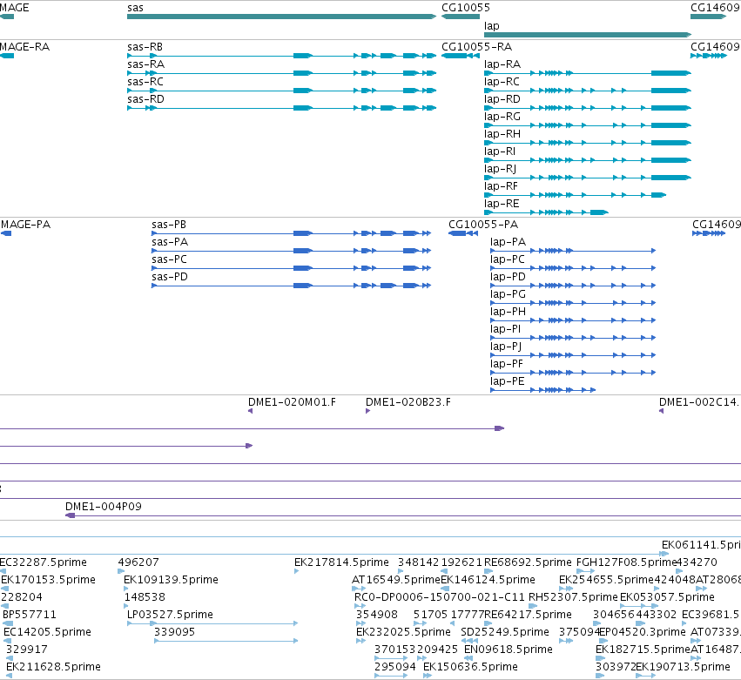Click EST 148538 label

pos(145,597)
